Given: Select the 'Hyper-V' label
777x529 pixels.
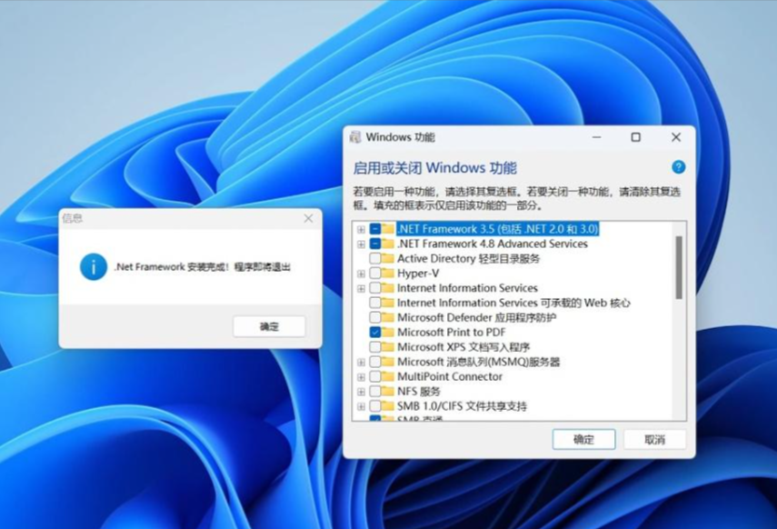Looking at the screenshot, I should 418,274.
